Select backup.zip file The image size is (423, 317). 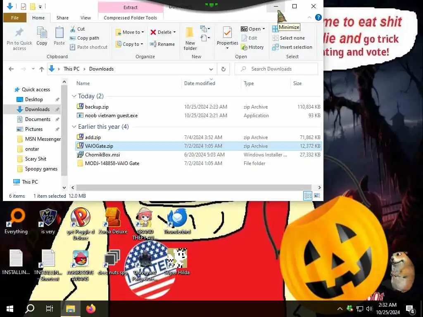click(x=198, y=107)
